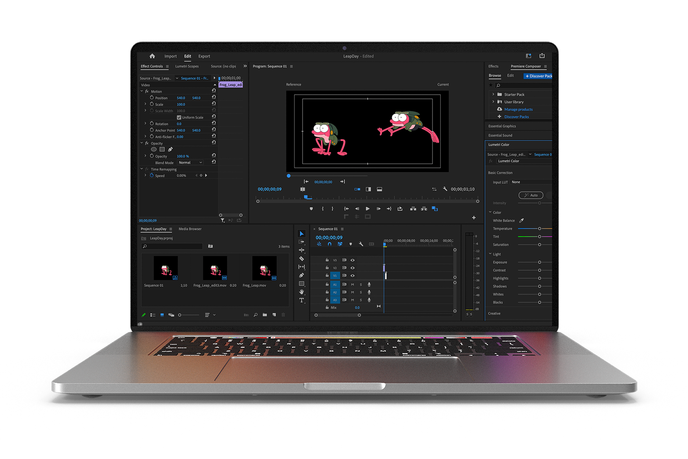Click Mark In bracket in Program monitor

[x=322, y=209]
